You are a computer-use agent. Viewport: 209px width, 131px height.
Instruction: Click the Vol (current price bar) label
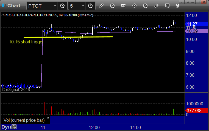[24, 120]
